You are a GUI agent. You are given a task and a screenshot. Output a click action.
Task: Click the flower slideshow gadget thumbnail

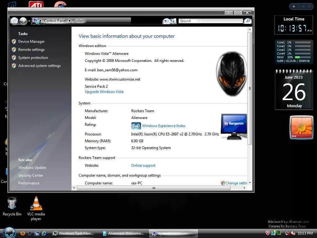tap(302, 127)
